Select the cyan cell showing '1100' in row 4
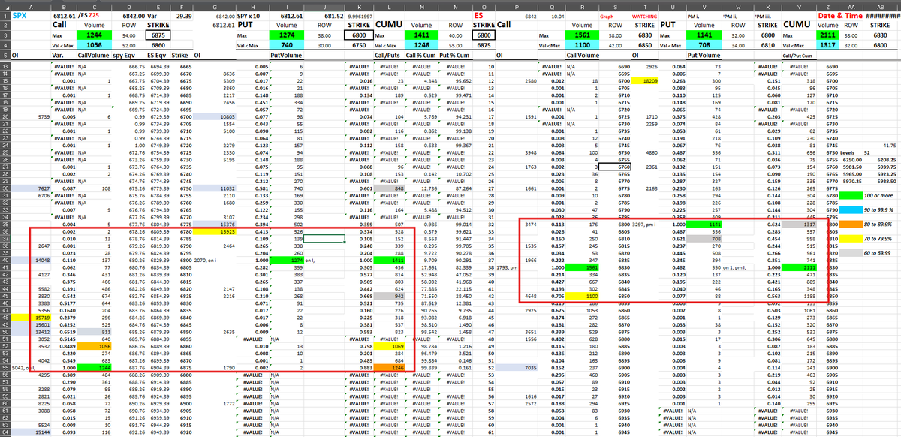Viewport: 901px width, 437px height. pyautogui.click(x=582, y=45)
